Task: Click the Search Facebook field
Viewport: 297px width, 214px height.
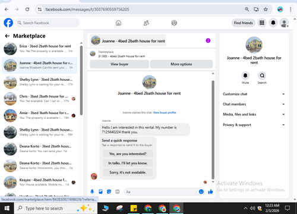Action: point(48,23)
